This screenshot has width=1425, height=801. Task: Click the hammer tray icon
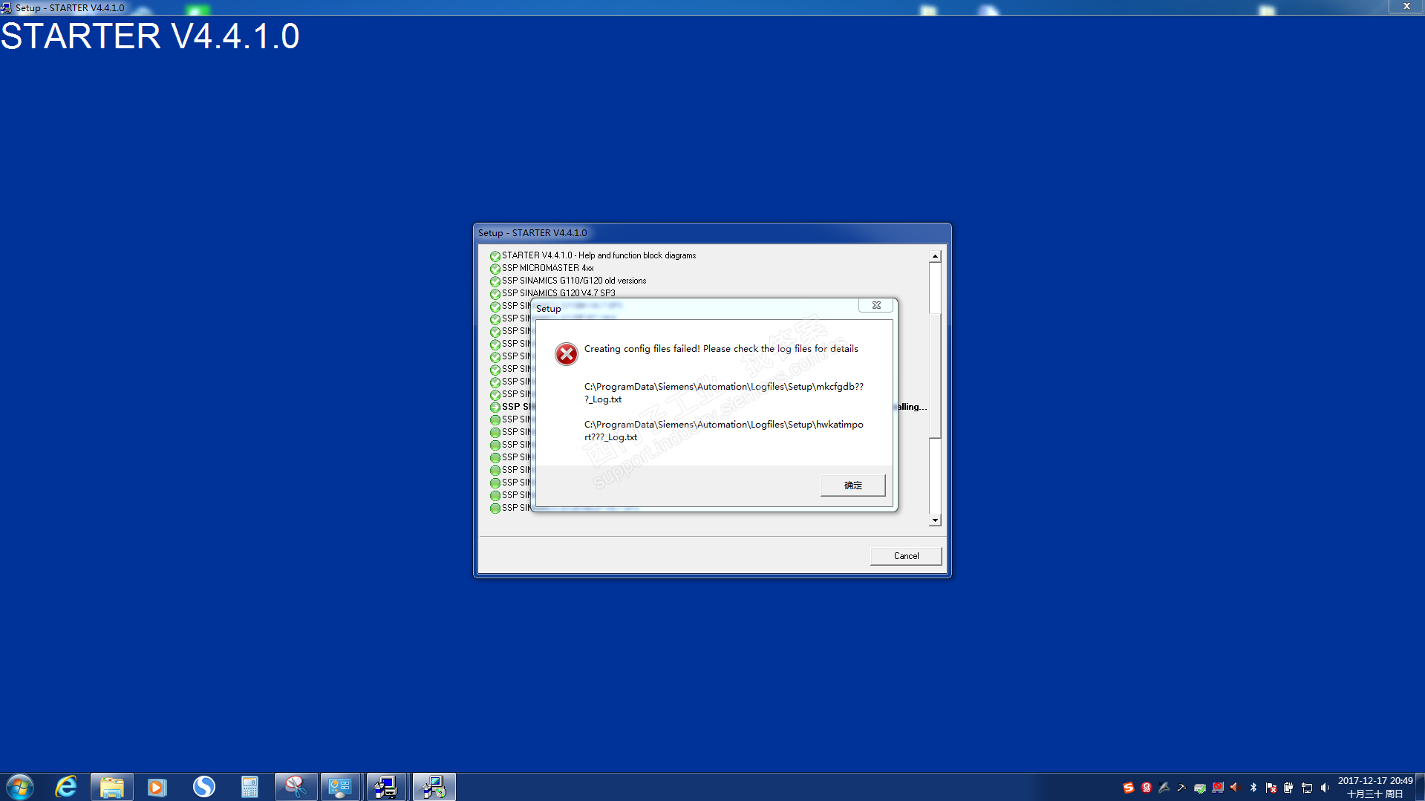1181,788
